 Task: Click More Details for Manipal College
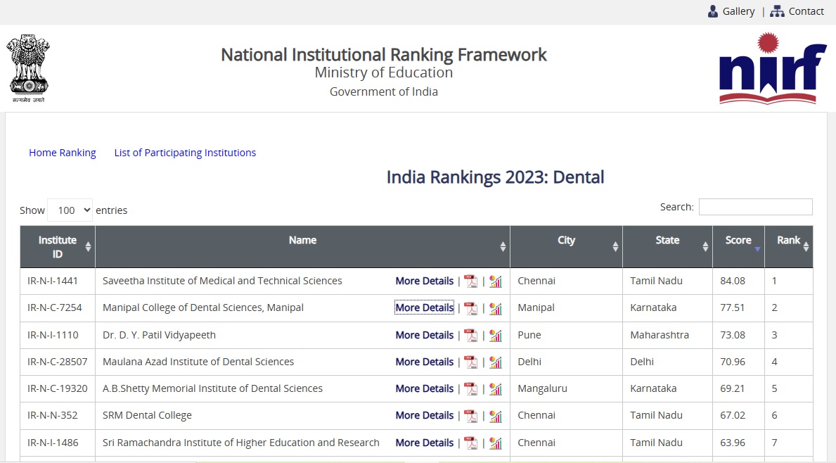pyautogui.click(x=424, y=307)
